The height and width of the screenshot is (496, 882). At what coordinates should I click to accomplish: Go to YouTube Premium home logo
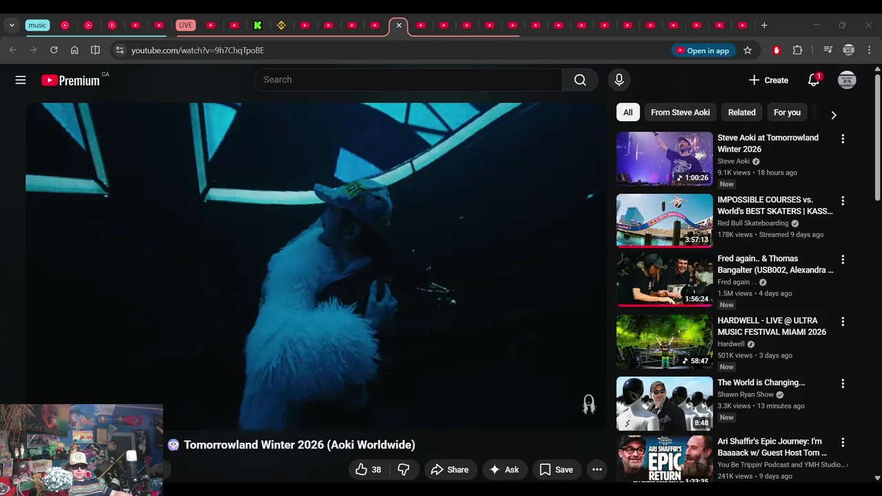(70, 81)
